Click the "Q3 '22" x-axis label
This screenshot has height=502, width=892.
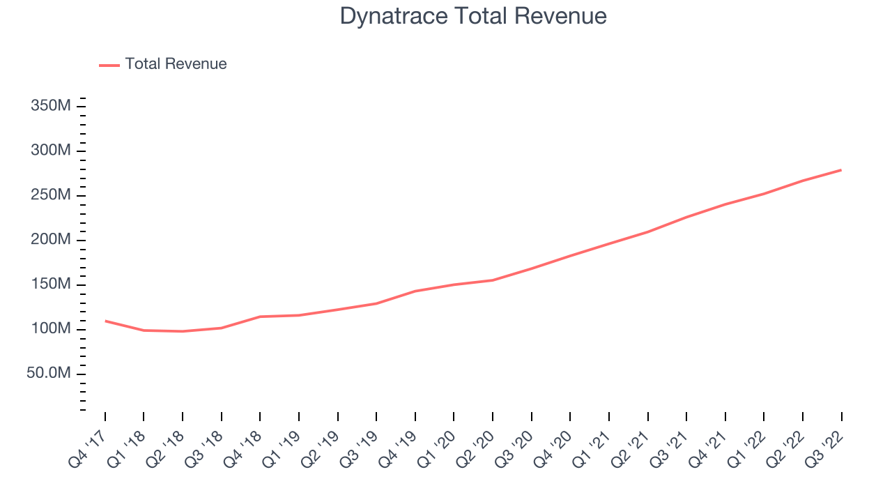coord(823,448)
